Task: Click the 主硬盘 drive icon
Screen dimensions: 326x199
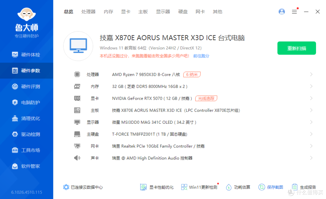Action: pyautogui.click(x=77, y=134)
